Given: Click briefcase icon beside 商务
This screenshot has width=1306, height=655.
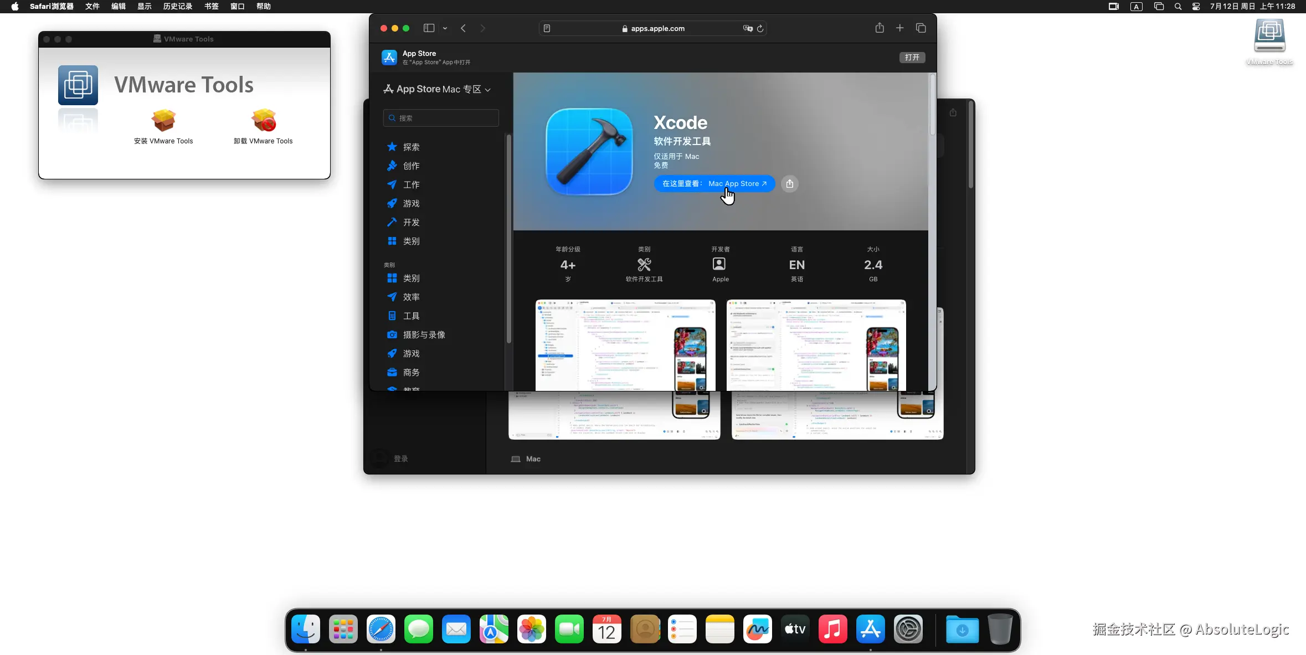Looking at the screenshot, I should point(392,372).
